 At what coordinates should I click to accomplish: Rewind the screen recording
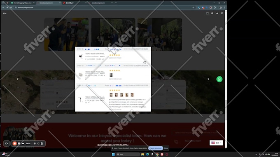(x=23, y=143)
